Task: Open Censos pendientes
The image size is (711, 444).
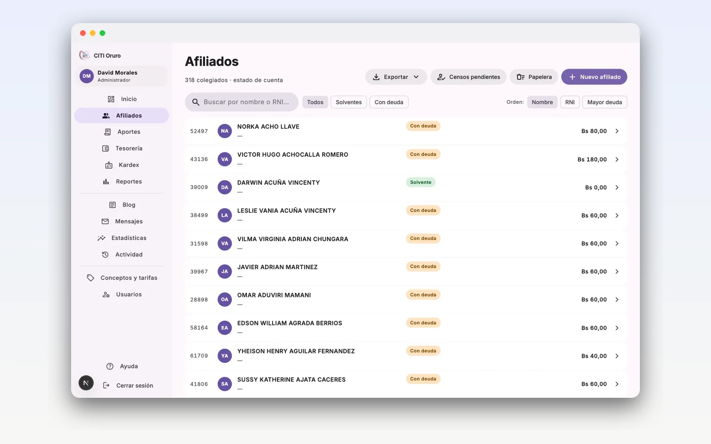Action: pos(468,77)
